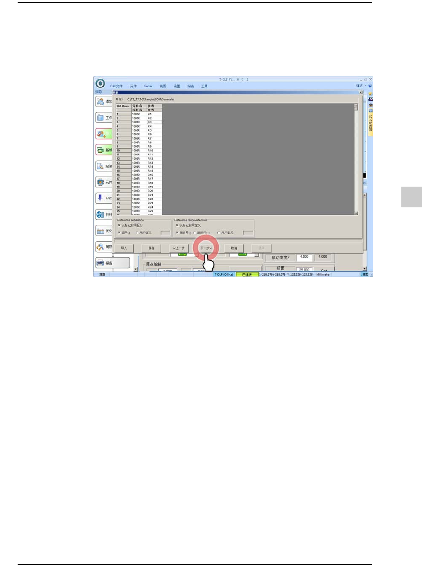Click T-OLP (Office) in status bar
The height and width of the screenshot is (578, 422).
[x=224, y=275]
